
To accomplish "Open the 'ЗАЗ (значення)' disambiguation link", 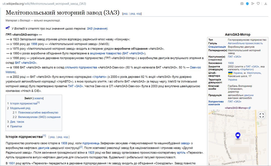I will 97,29.
